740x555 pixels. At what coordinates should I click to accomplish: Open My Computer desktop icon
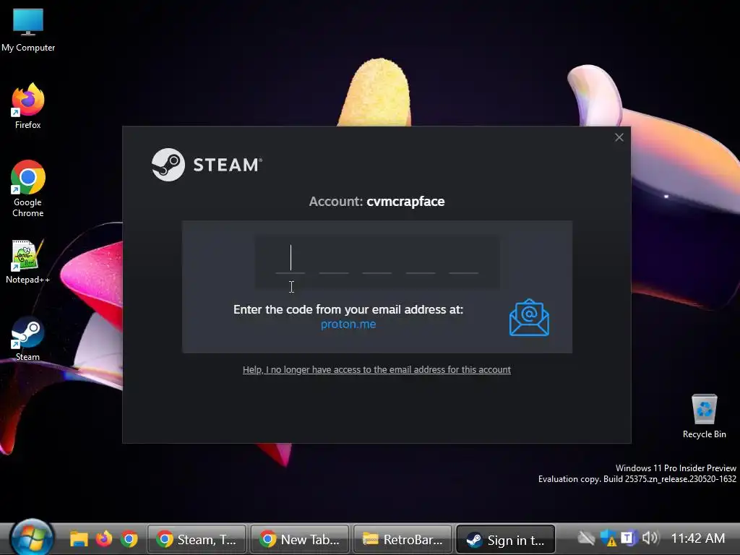pos(28,30)
